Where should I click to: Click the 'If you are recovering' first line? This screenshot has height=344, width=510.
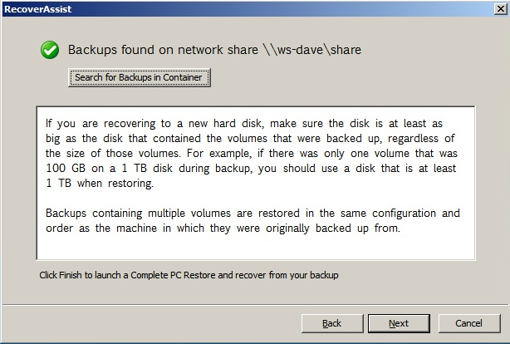pyautogui.click(x=244, y=124)
